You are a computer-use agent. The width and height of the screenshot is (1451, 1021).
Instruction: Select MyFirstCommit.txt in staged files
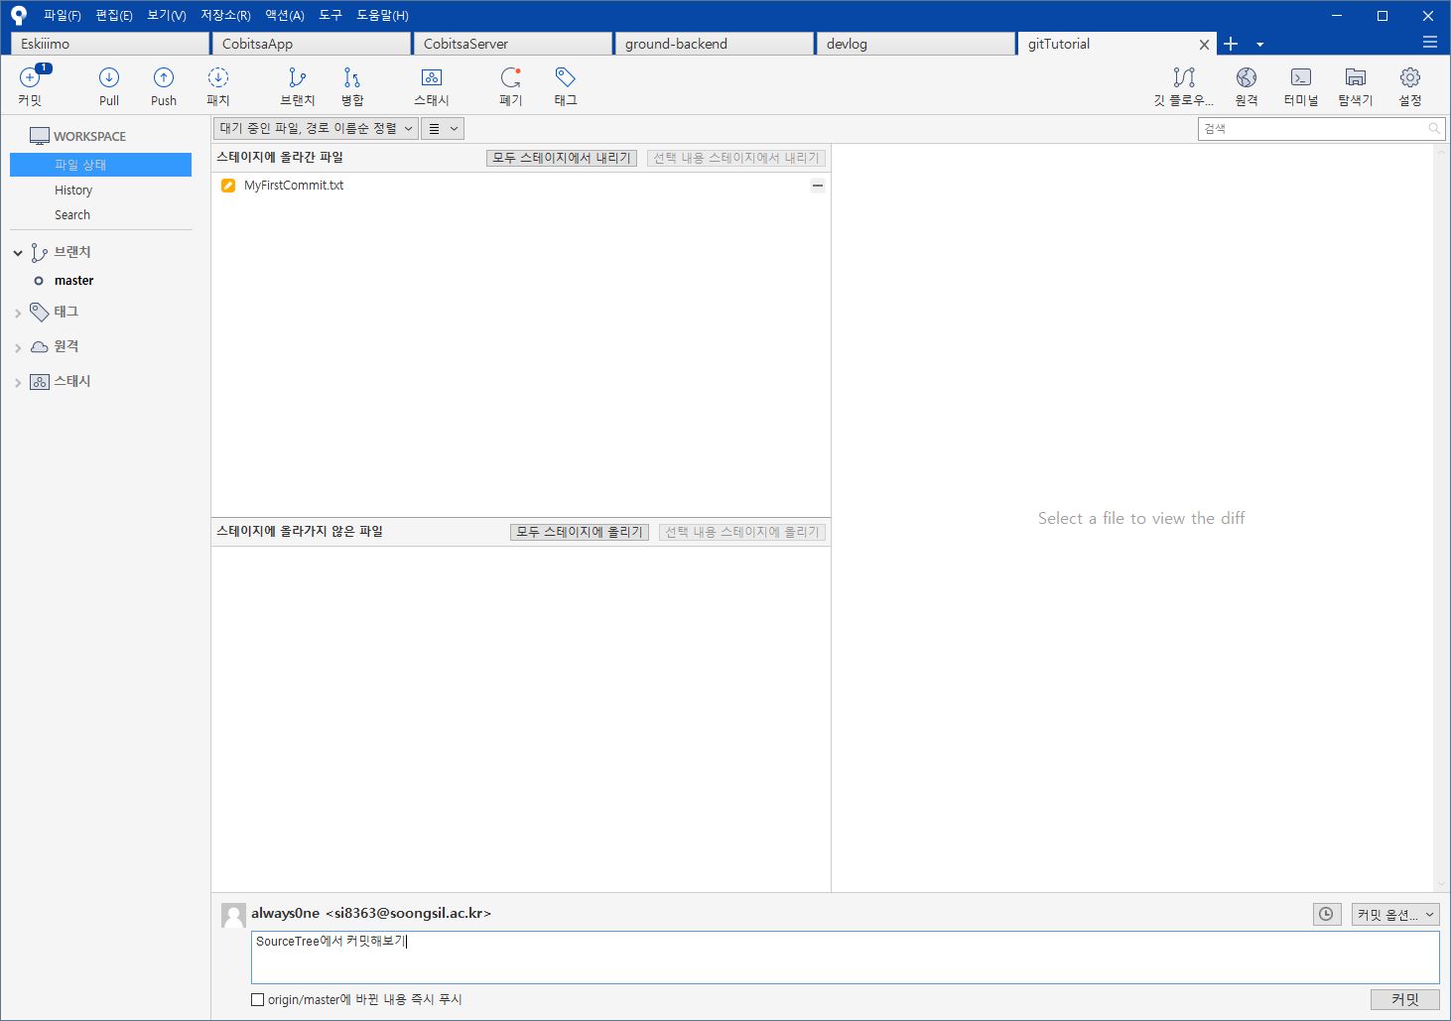(521, 186)
